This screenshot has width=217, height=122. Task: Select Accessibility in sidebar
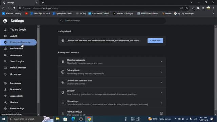[18, 96]
